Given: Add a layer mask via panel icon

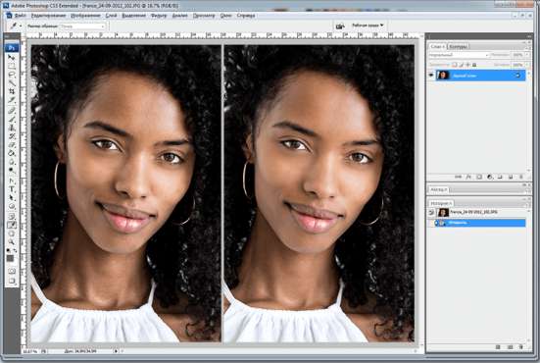Looking at the screenshot, I should coord(479,177).
